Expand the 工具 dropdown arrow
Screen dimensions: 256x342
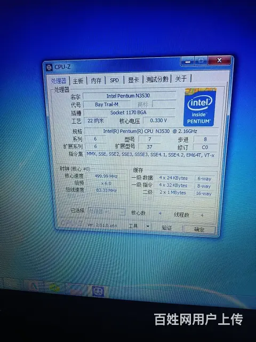(148, 227)
